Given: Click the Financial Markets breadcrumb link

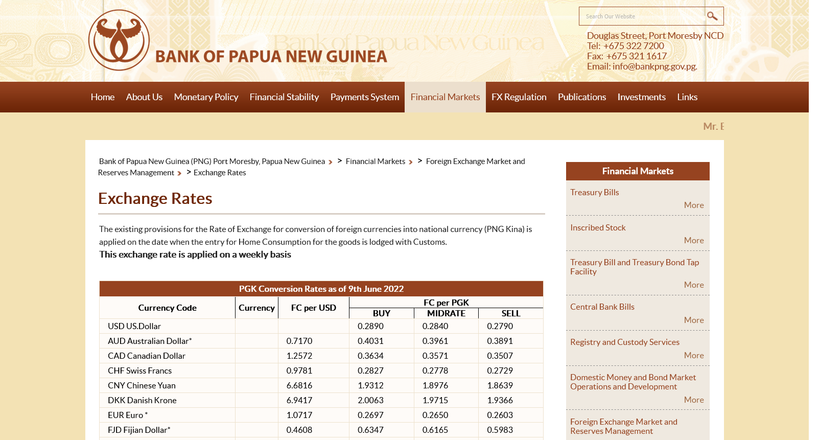Looking at the screenshot, I should tap(375, 161).
